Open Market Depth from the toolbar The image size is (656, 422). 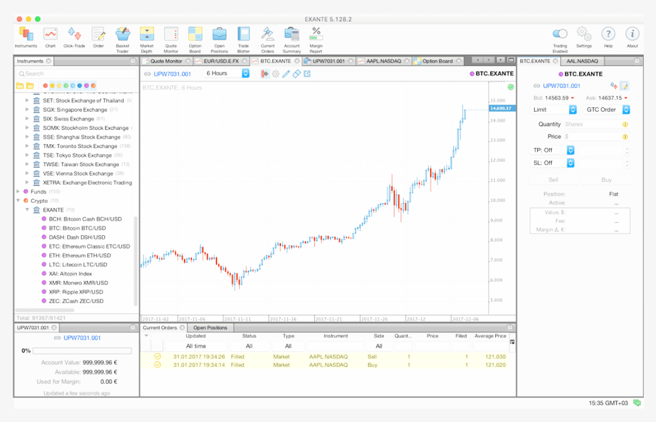[x=146, y=40]
